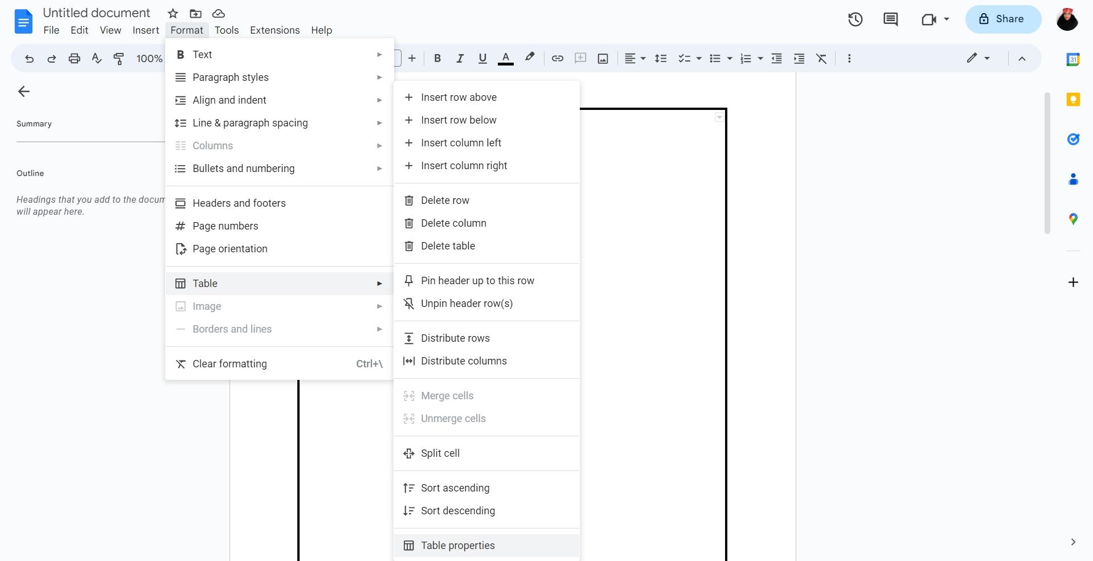
Task: Click the Print icon
Action: (x=74, y=58)
